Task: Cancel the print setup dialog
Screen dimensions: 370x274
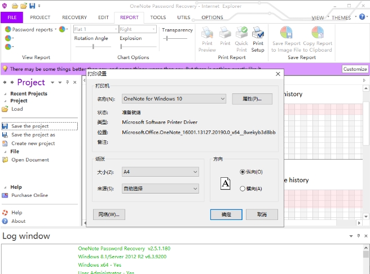Action: (262, 214)
